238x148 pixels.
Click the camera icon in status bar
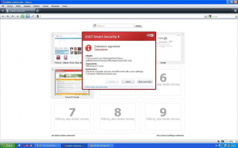click(x=223, y=141)
